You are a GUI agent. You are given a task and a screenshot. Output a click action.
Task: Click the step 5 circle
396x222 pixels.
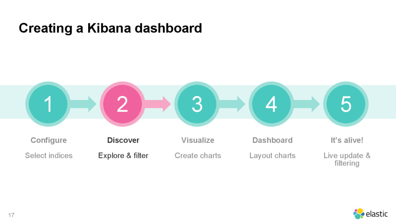tap(346, 104)
